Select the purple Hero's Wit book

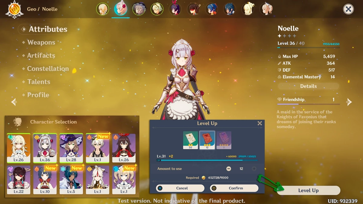pyautogui.click(x=224, y=140)
